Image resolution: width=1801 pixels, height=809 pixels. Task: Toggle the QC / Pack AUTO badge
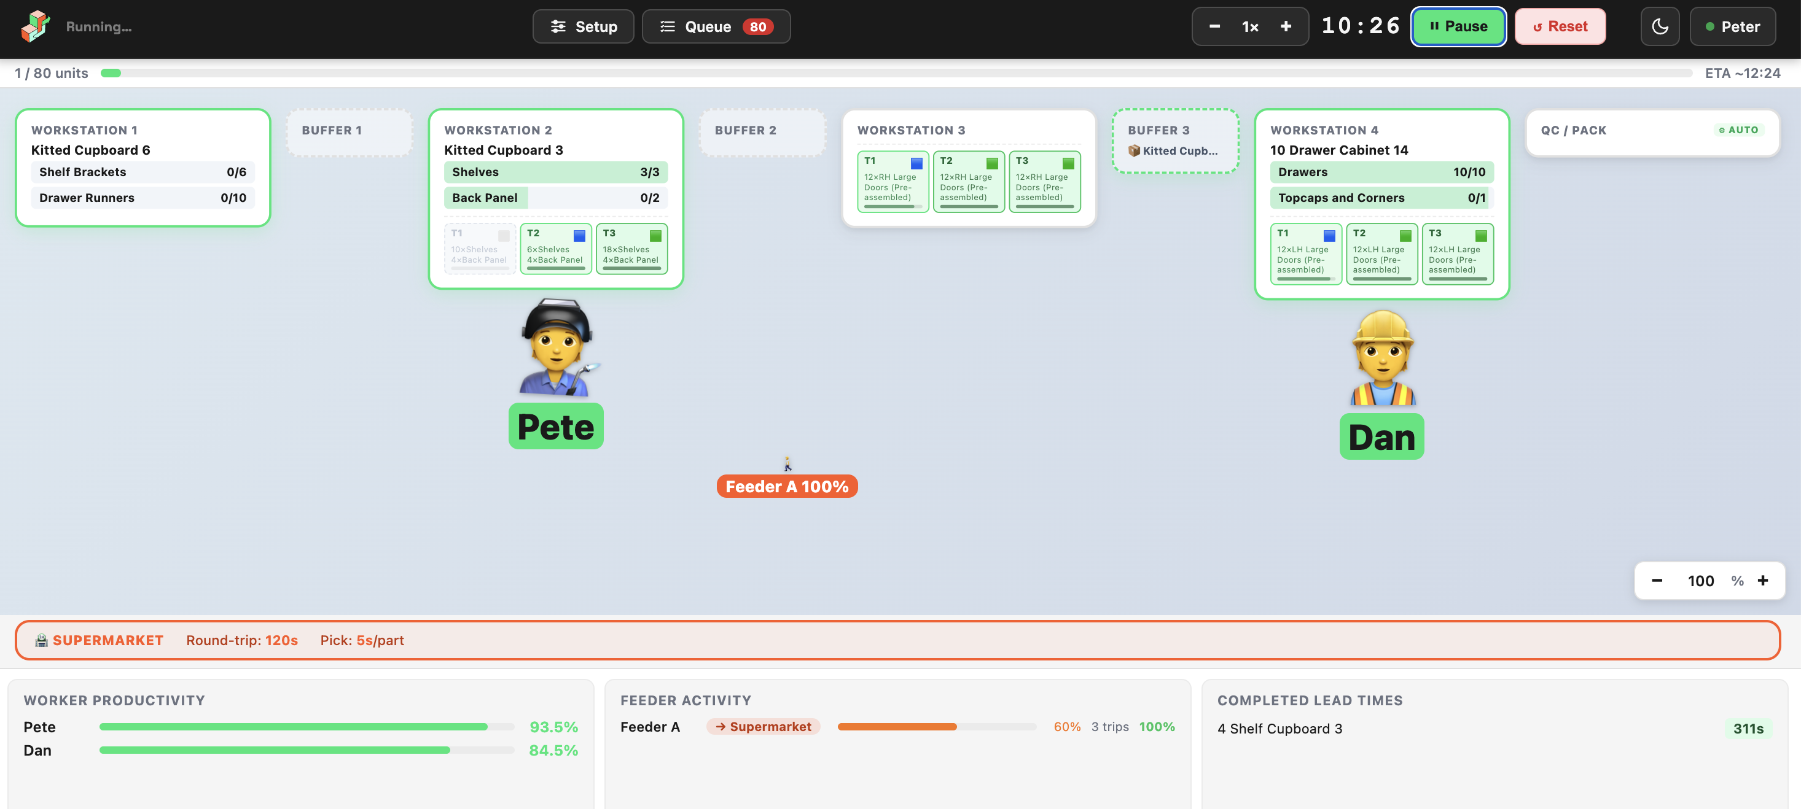click(x=1738, y=130)
